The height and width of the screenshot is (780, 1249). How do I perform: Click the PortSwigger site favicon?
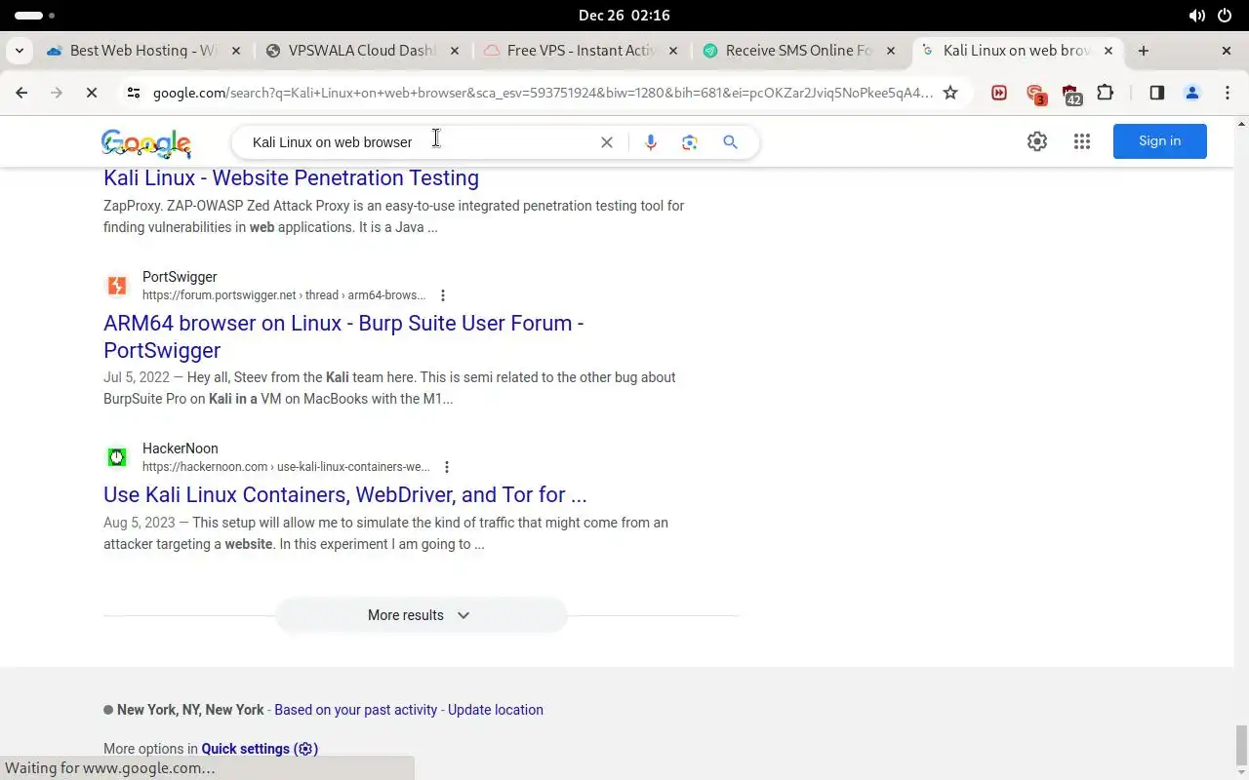coord(117,286)
